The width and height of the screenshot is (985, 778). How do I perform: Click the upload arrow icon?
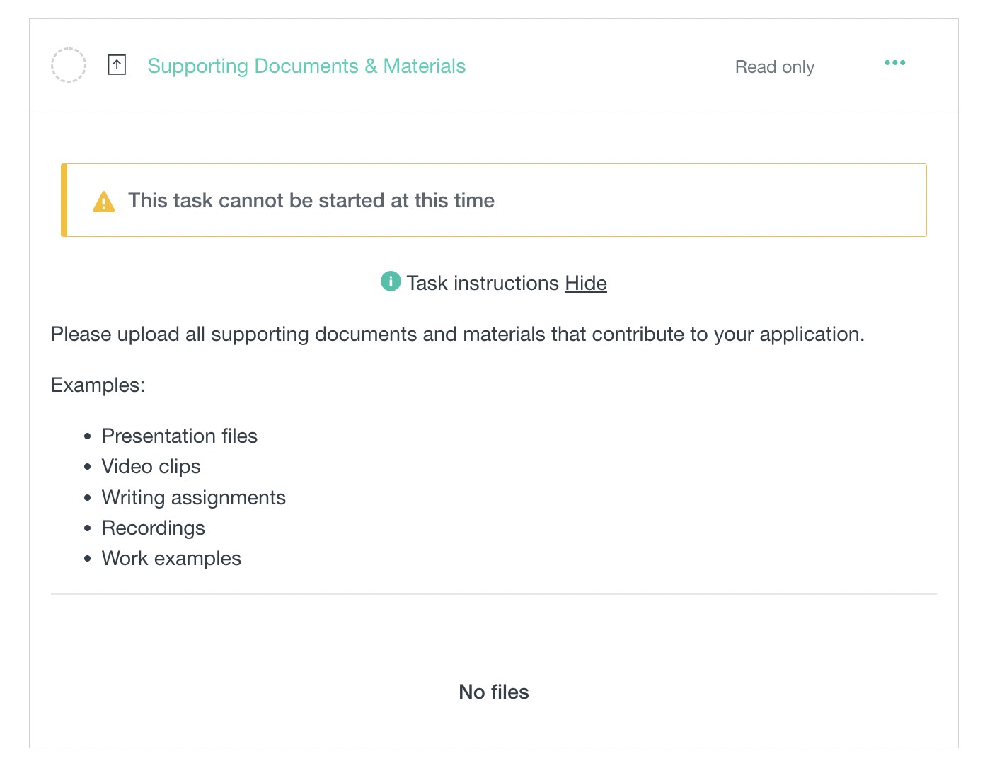tap(117, 65)
